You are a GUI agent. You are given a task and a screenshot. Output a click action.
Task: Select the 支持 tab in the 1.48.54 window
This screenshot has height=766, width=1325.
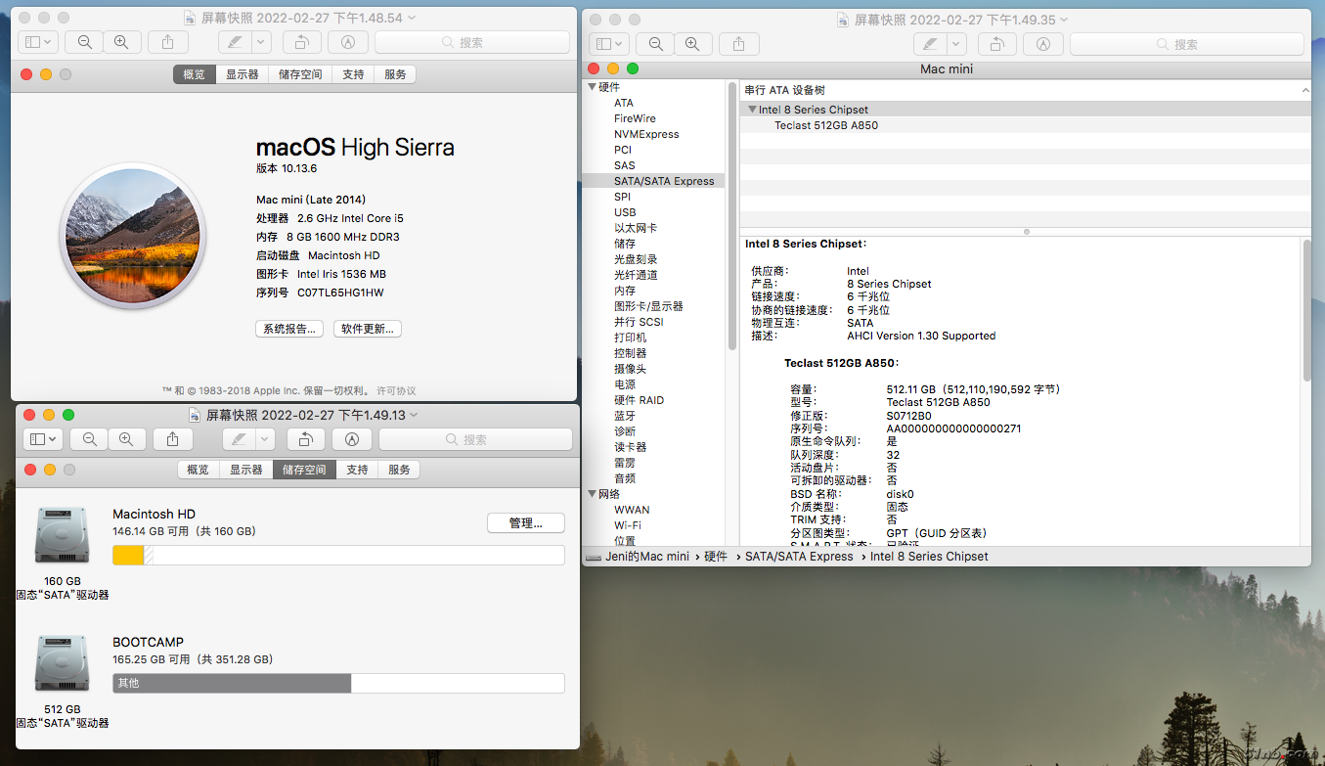click(354, 74)
